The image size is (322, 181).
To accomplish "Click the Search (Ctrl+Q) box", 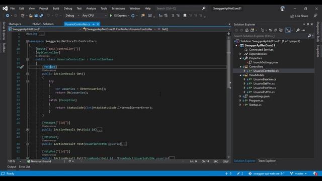I will point(181,9).
